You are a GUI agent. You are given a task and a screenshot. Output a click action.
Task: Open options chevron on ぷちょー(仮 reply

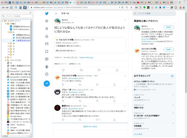(125, 90)
